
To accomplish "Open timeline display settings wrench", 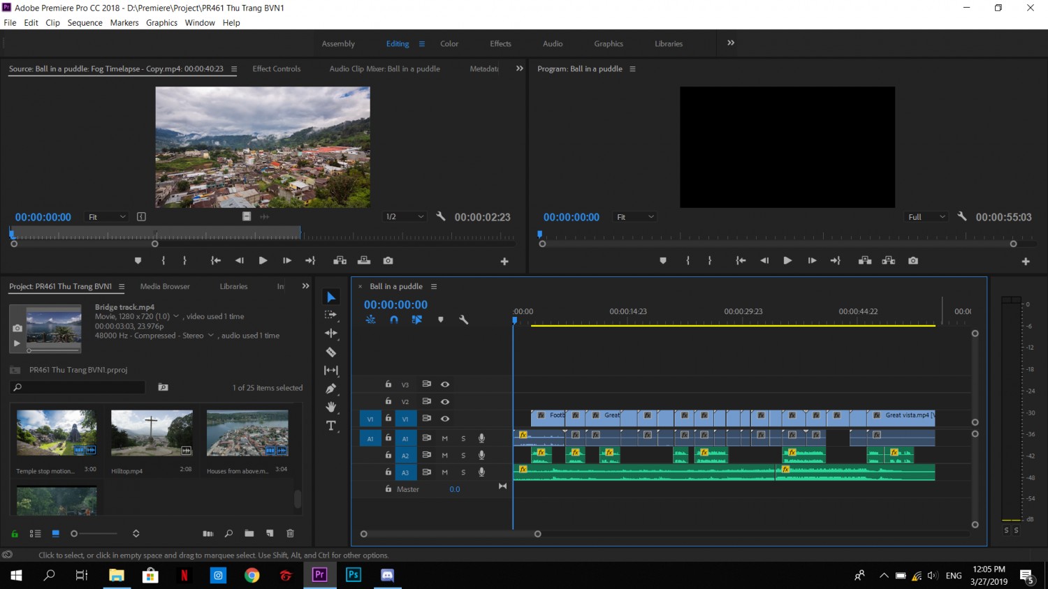I will pos(463,320).
